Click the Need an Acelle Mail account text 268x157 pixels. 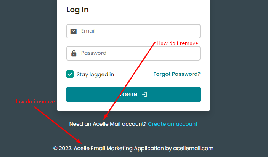(x=108, y=124)
